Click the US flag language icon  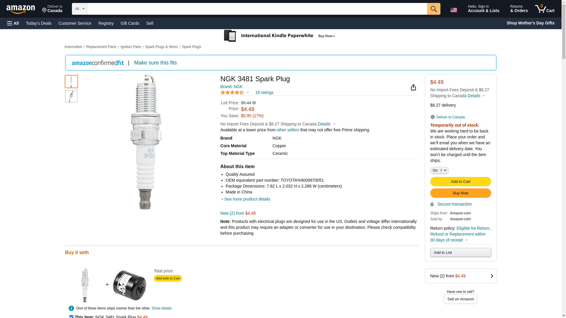click(453, 10)
